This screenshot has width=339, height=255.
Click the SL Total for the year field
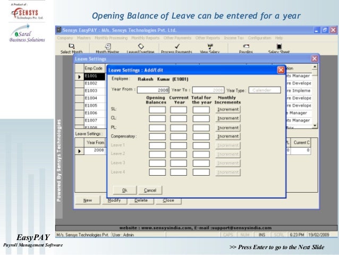pyautogui.click(x=201, y=110)
